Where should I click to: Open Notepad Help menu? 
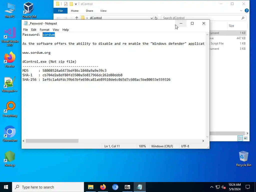pos(65,30)
